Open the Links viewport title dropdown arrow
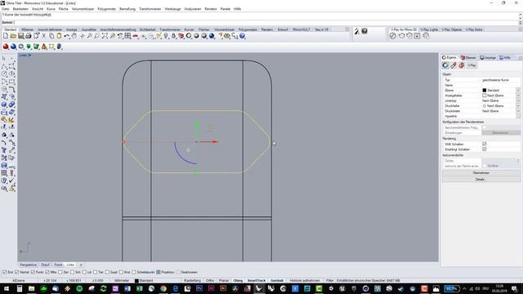Screen dimensions: 523x294 (29, 56)
